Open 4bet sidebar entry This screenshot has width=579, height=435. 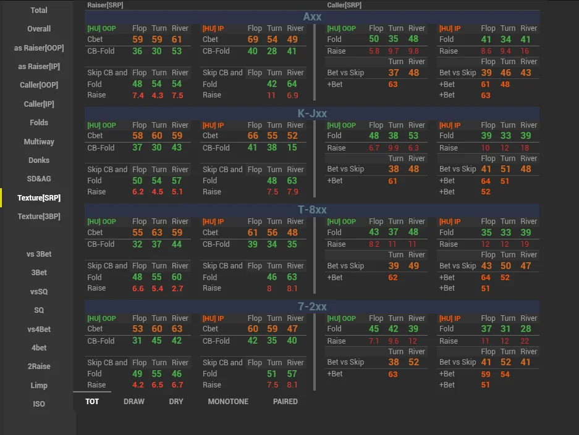[39, 347]
